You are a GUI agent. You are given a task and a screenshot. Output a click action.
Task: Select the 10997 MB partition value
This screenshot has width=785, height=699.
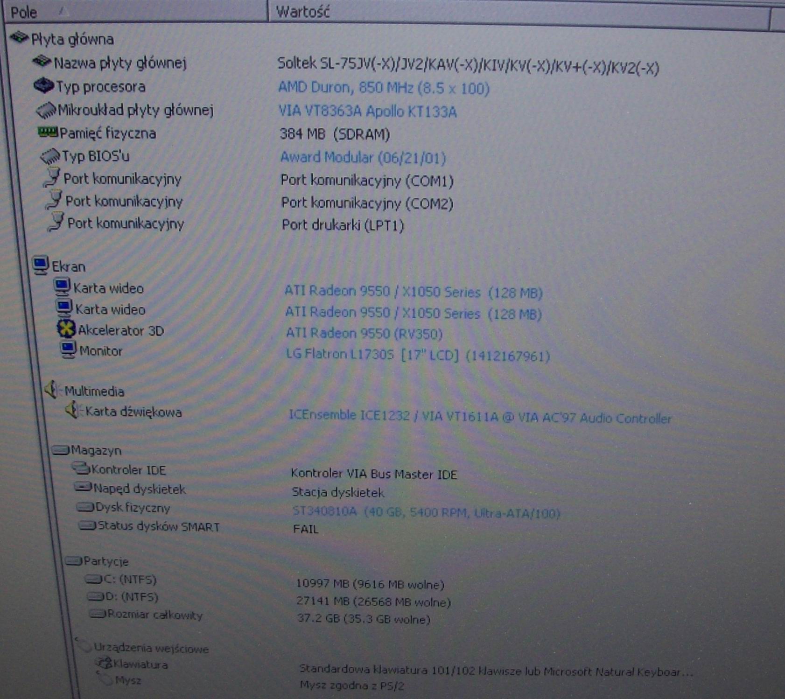[x=370, y=584]
